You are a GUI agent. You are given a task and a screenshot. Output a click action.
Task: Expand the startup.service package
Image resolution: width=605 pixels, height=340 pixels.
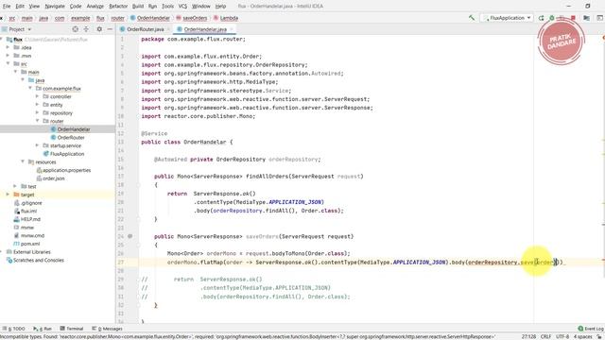[38, 145]
